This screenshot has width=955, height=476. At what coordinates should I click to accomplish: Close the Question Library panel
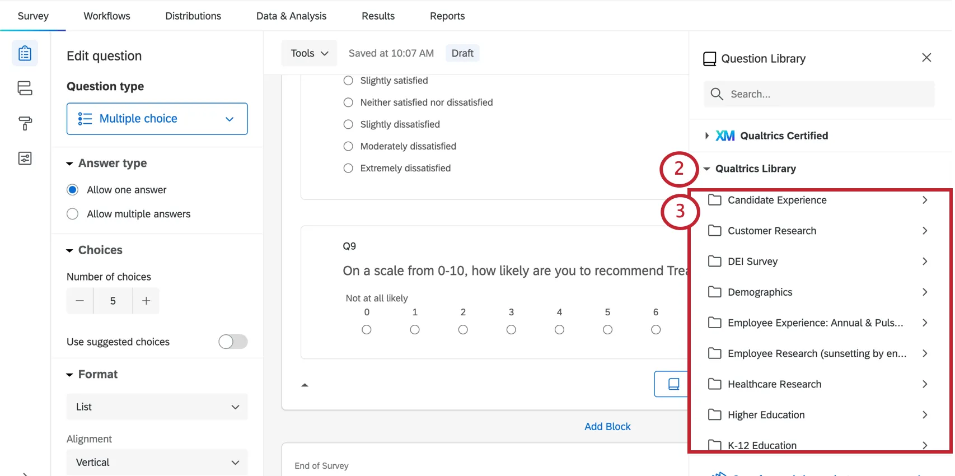pyautogui.click(x=926, y=58)
